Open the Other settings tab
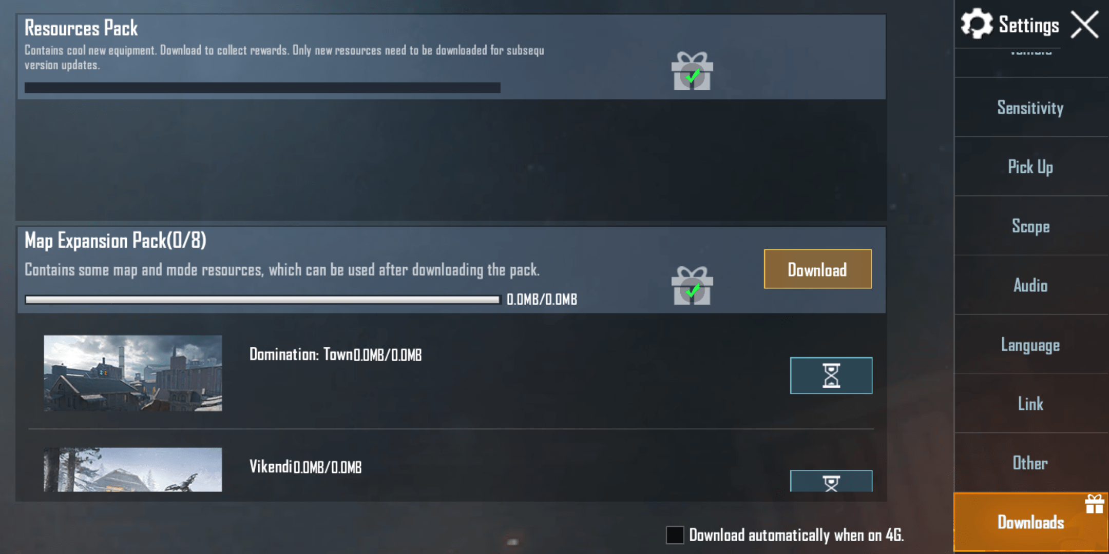 coord(1030,463)
